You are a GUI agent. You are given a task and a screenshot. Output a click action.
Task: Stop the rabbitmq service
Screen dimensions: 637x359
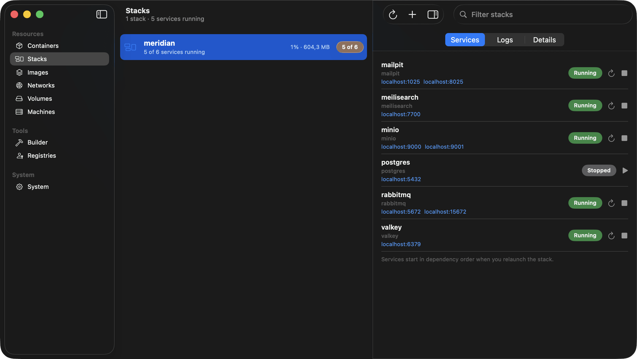click(624, 203)
